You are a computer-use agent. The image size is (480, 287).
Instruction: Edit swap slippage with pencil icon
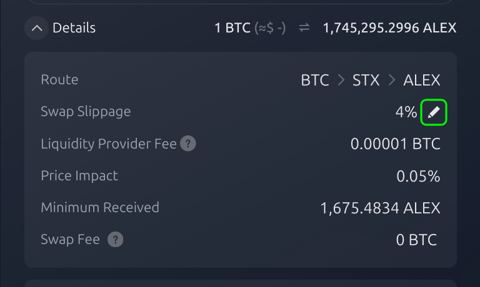click(434, 112)
